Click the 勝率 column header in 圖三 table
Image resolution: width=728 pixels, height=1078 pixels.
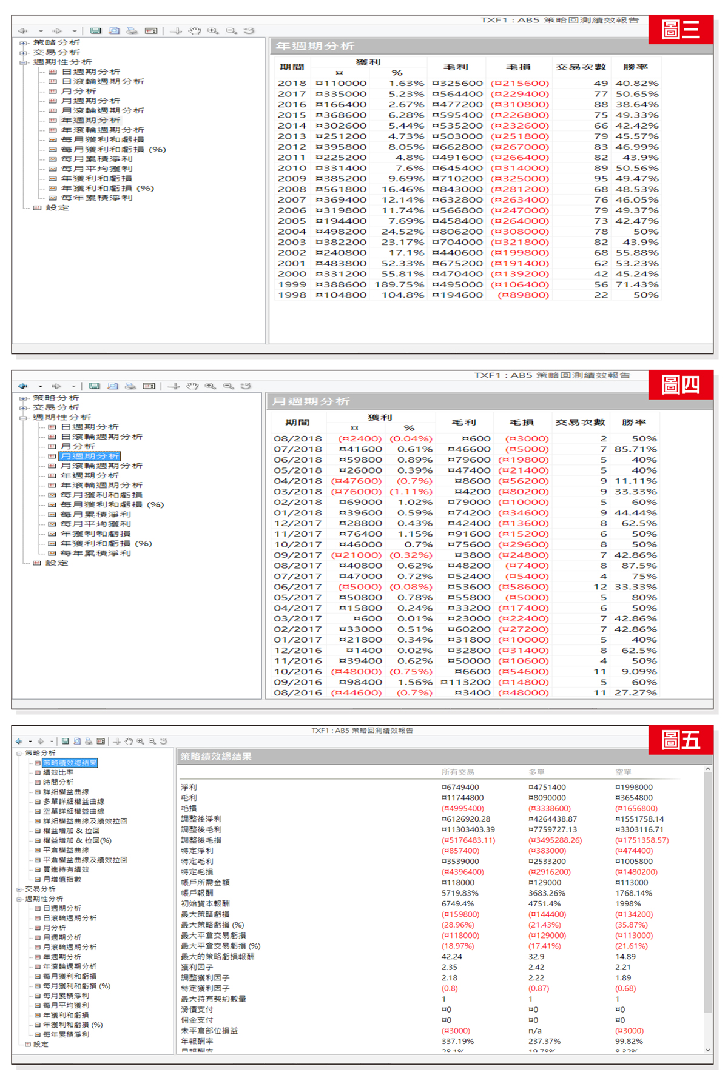point(635,67)
